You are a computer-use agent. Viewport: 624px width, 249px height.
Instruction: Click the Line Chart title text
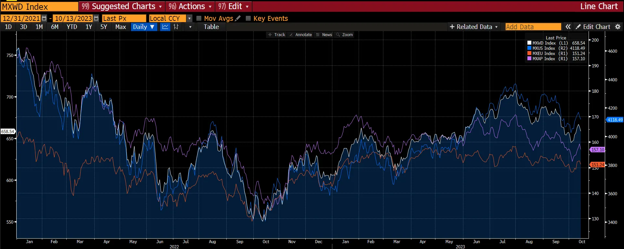(599, 7)
